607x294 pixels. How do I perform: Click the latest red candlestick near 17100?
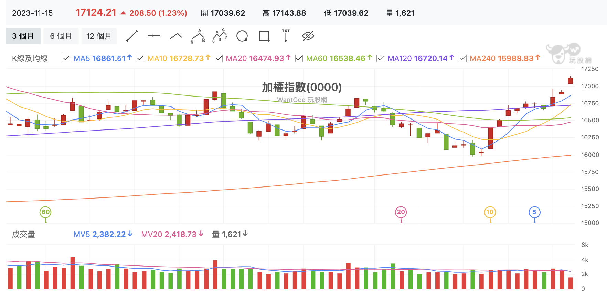pyautogui.click(x=570, y=80)
